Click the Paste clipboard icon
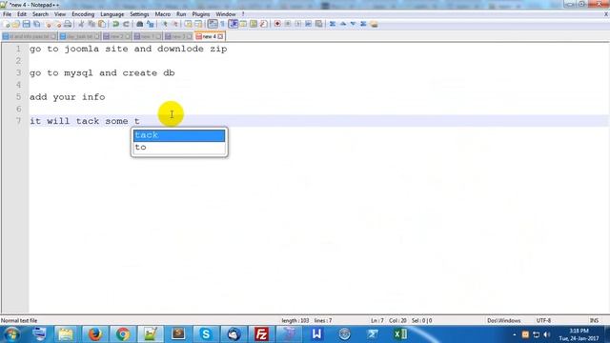The image size is (610, 343). pyautogui.click(x=102, y=24)
